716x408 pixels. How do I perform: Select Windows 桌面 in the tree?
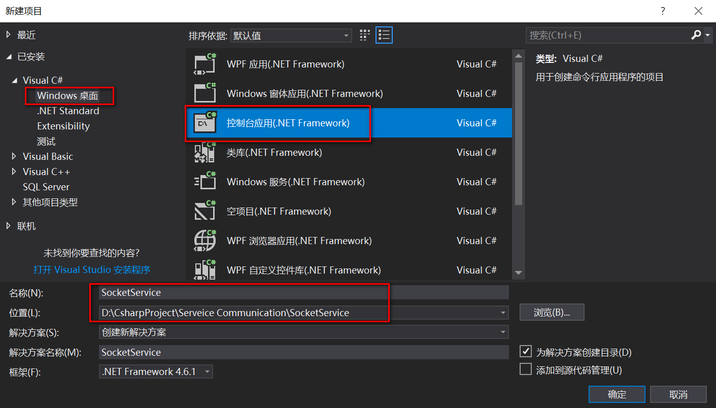tap(67, 95)
